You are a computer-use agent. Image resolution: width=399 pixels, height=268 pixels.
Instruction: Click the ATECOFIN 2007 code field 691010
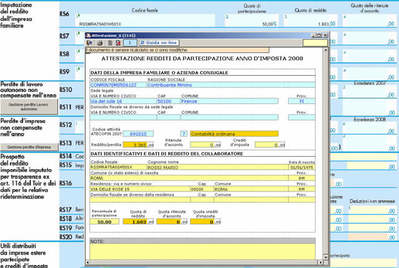pyautogui.click(x=139, y=133)
